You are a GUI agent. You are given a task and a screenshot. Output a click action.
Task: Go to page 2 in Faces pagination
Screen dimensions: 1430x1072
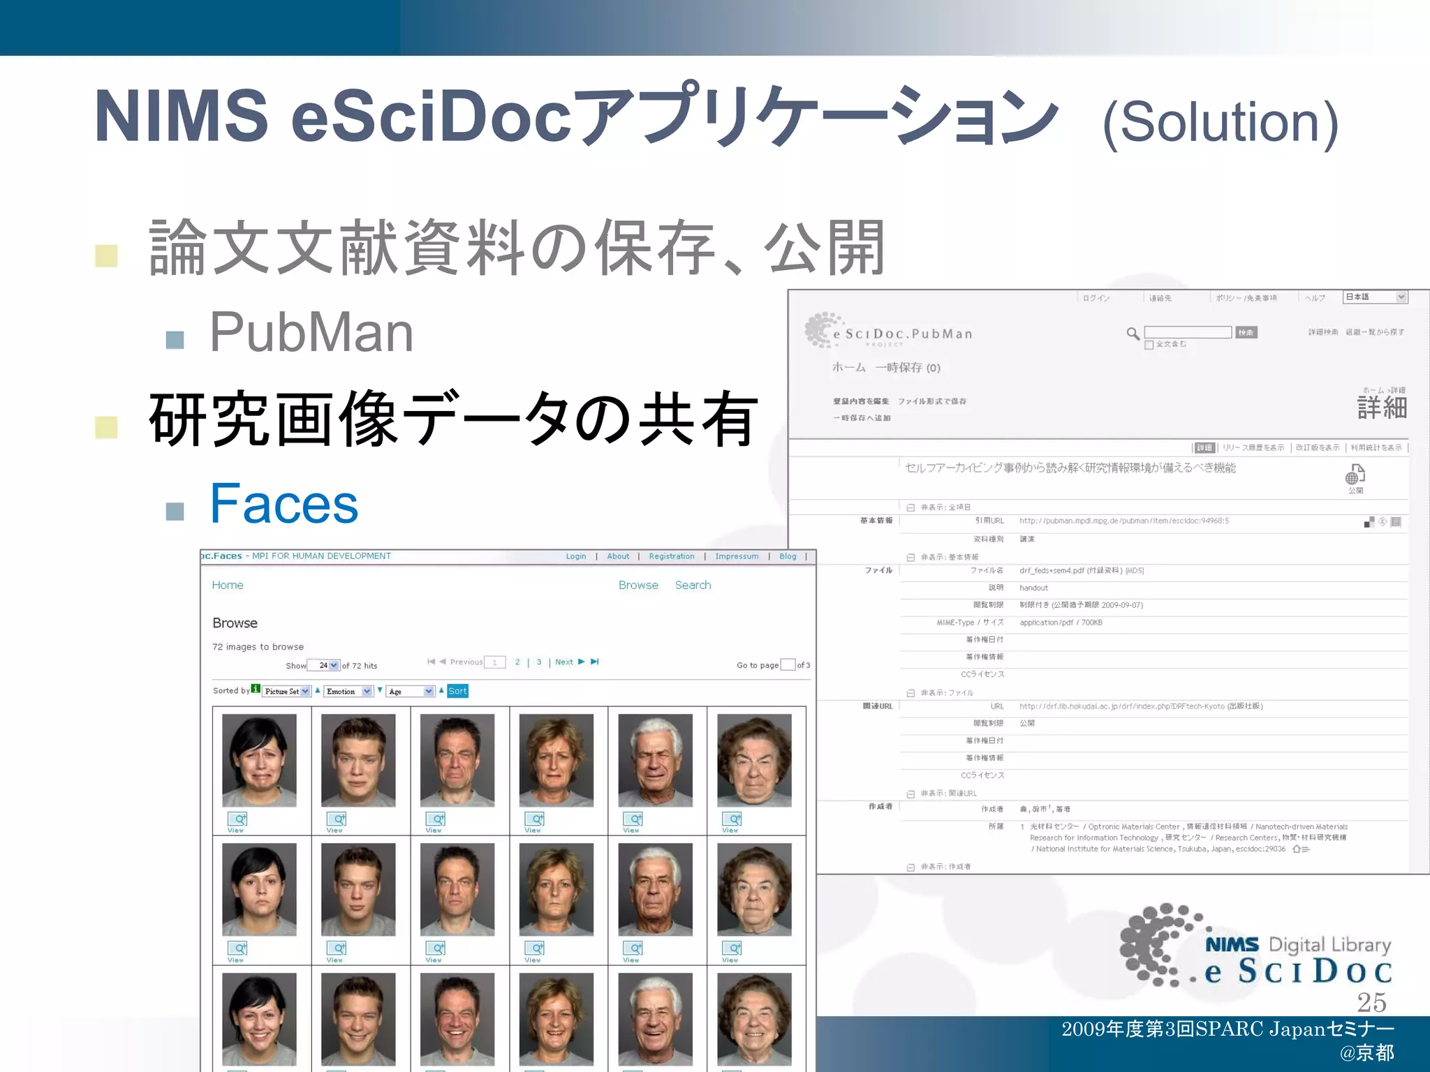(517, 662)
